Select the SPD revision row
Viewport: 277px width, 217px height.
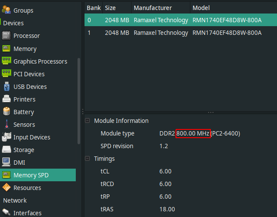point(181,146)
